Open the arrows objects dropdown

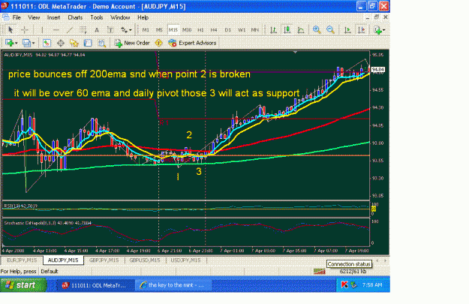126,29
